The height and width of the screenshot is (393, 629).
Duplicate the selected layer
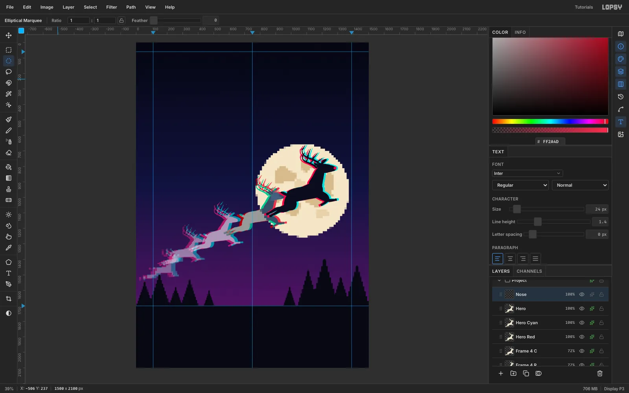point(526,373)
